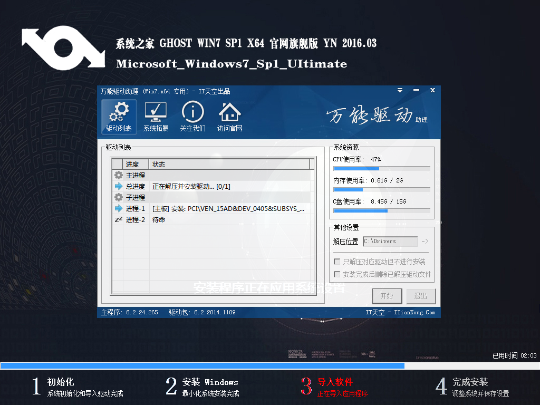
Task: Click the 进程-2 sleeping zZ icon
Action: click(119, 219)
